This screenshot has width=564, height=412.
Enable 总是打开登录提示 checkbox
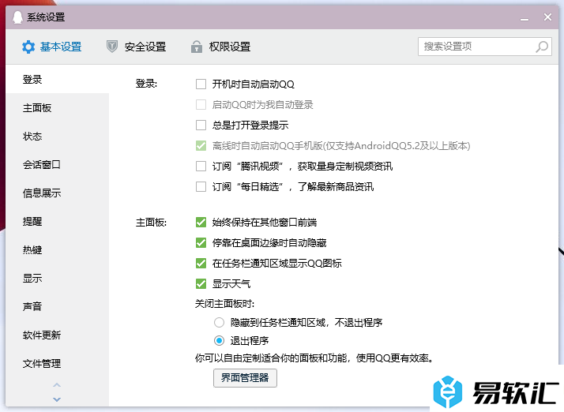pyautogui.click(x=201, y=125)
